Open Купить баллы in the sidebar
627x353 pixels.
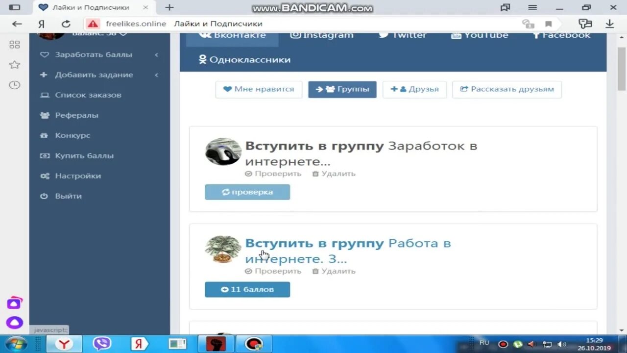click(x=84, y=155)
